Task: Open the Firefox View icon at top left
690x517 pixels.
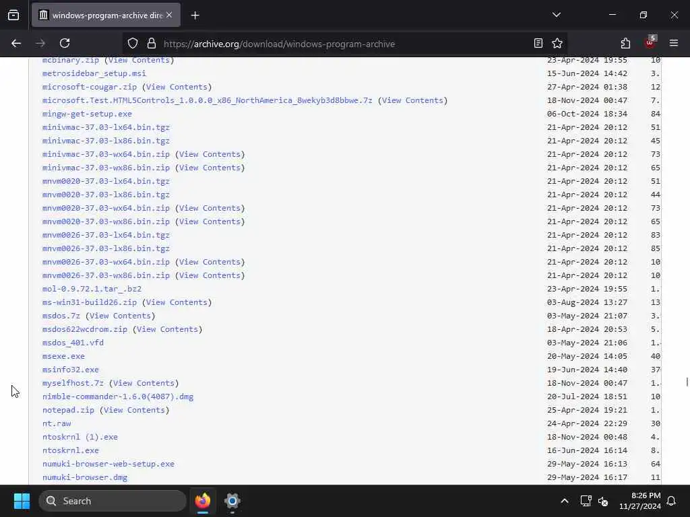Action: click(13, 15)
